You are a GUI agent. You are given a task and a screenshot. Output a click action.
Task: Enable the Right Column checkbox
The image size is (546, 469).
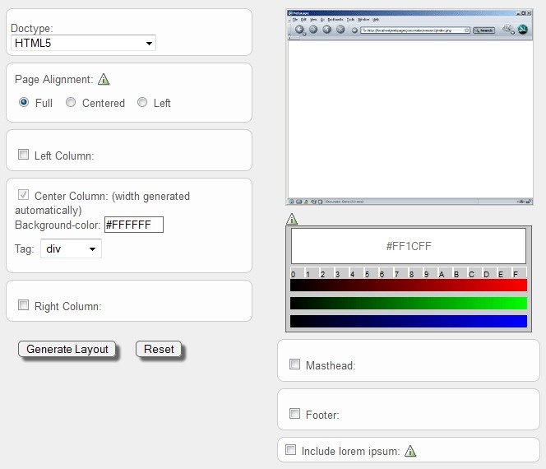point(23,305)
